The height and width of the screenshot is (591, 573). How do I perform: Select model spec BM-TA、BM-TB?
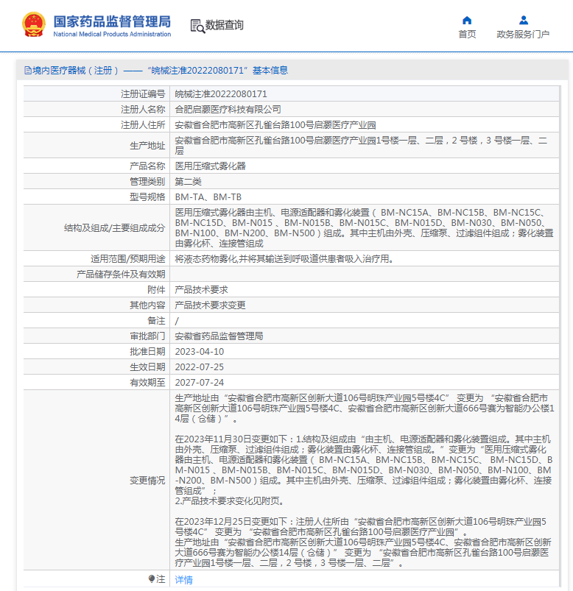[208, 197]
